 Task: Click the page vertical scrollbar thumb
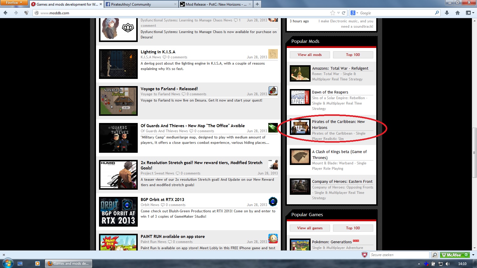click(x=474, y=153)
